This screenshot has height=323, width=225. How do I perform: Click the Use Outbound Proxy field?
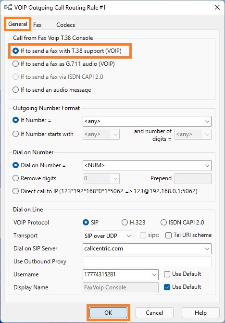point(147,261)
